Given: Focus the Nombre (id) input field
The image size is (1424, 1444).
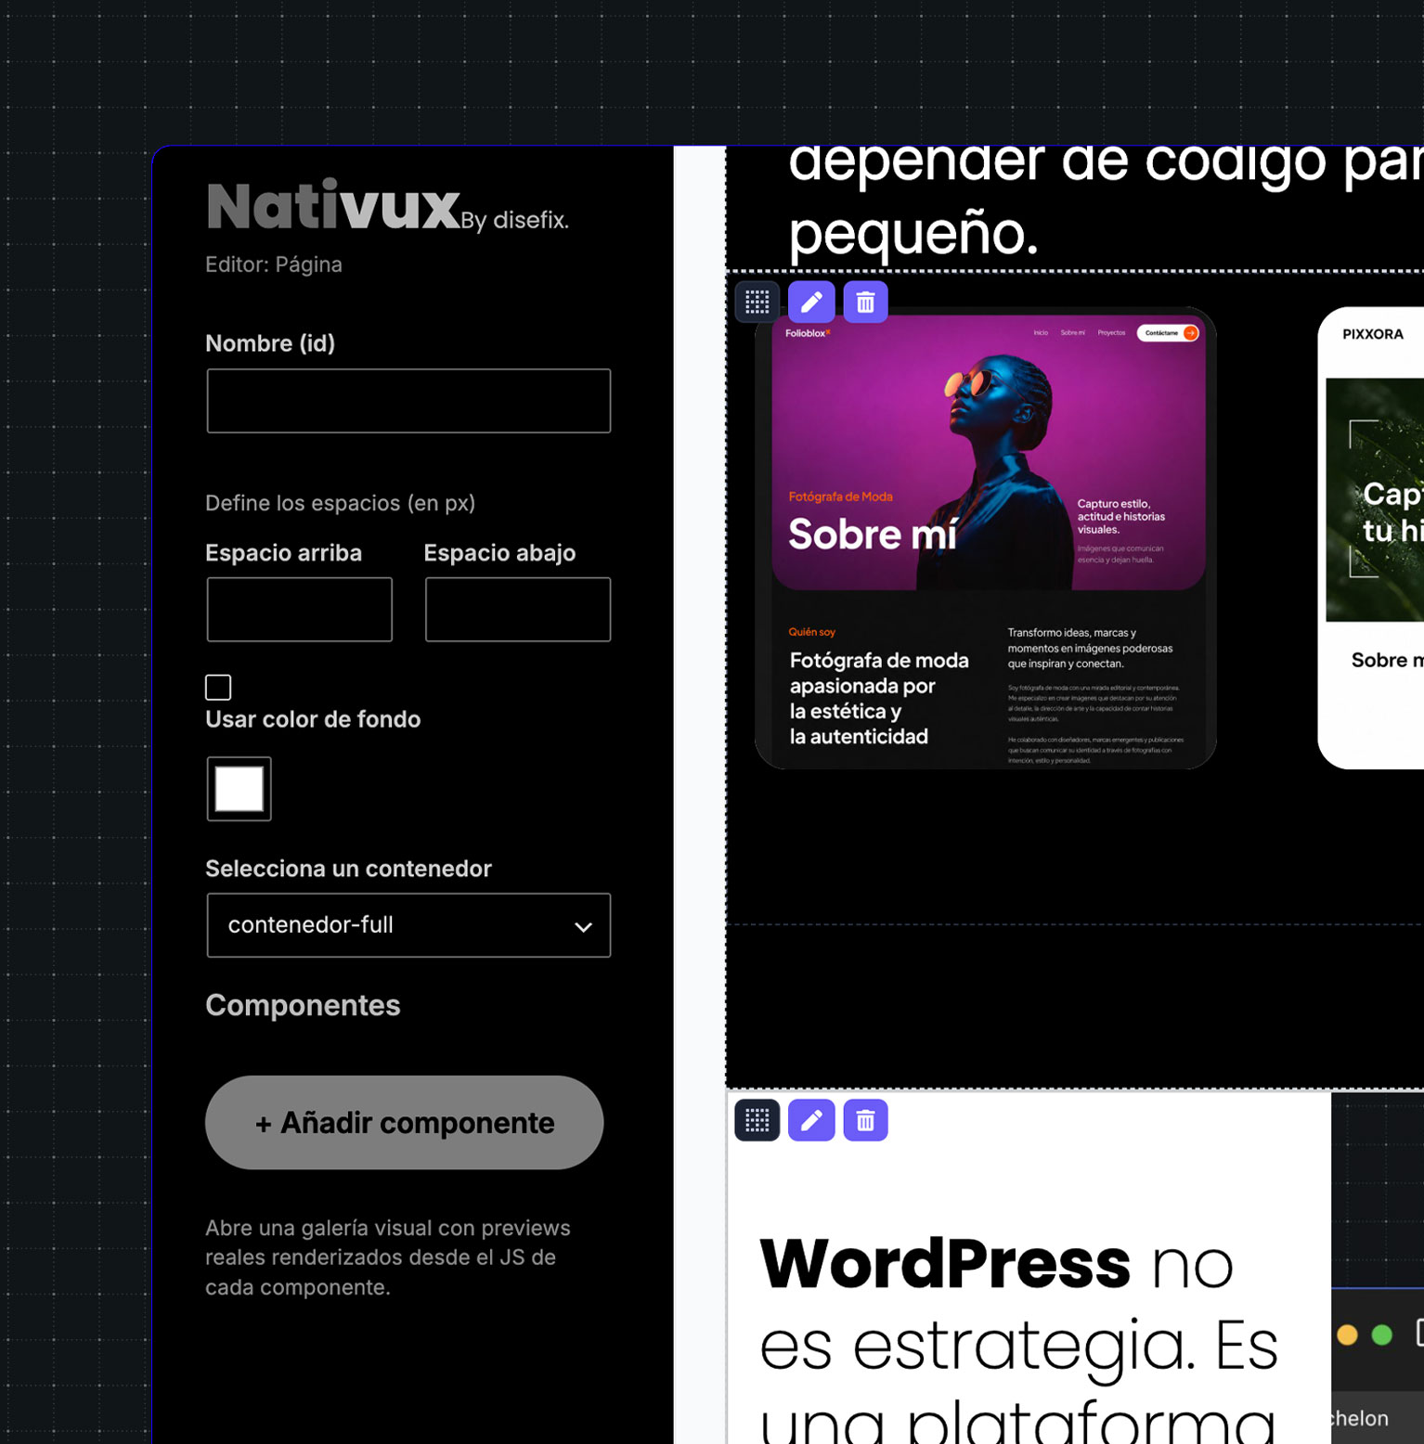Looking at the screenshot, I should [408, 401].
